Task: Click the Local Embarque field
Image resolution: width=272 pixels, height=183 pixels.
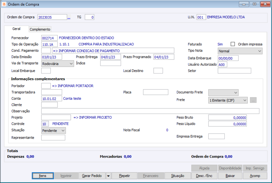Action: tap(46, 71)
